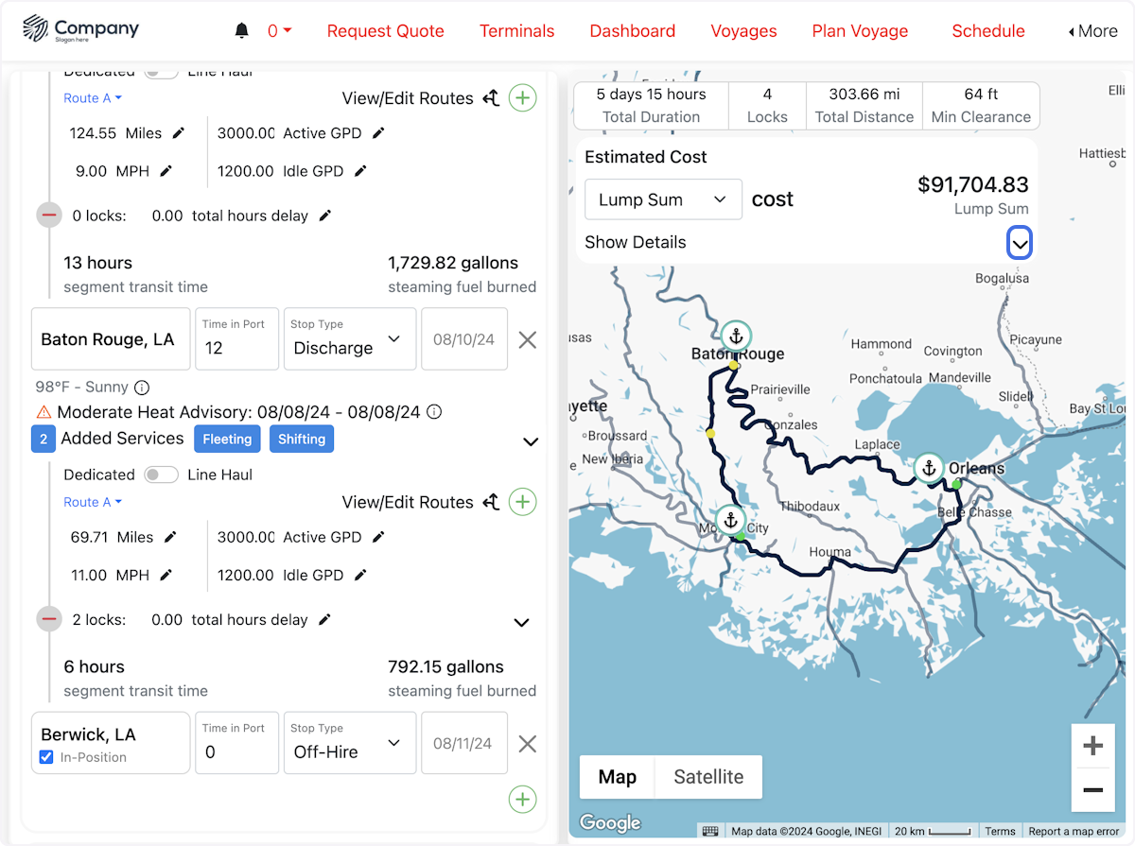Screen dimensions: 1135x846
Task: Collapse the 2 locks section minus button
Action: 49,620
